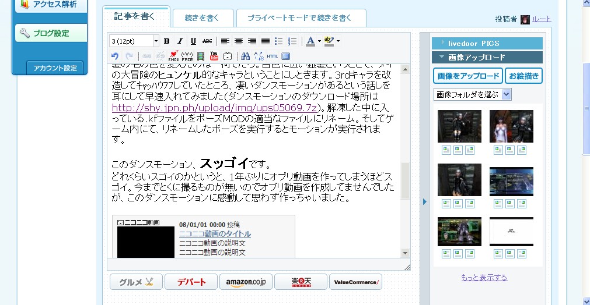Click もっと表示する link
The image size is (590, 305).
pos(484,278)
